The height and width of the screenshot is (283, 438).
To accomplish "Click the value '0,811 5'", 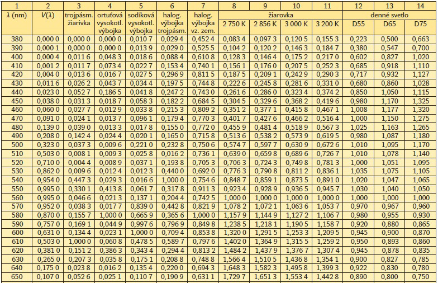I will [203, 74].
